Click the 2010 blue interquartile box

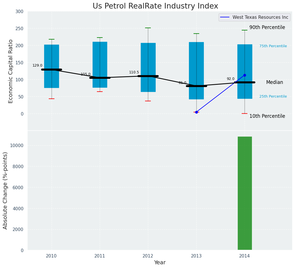(52, 54)
